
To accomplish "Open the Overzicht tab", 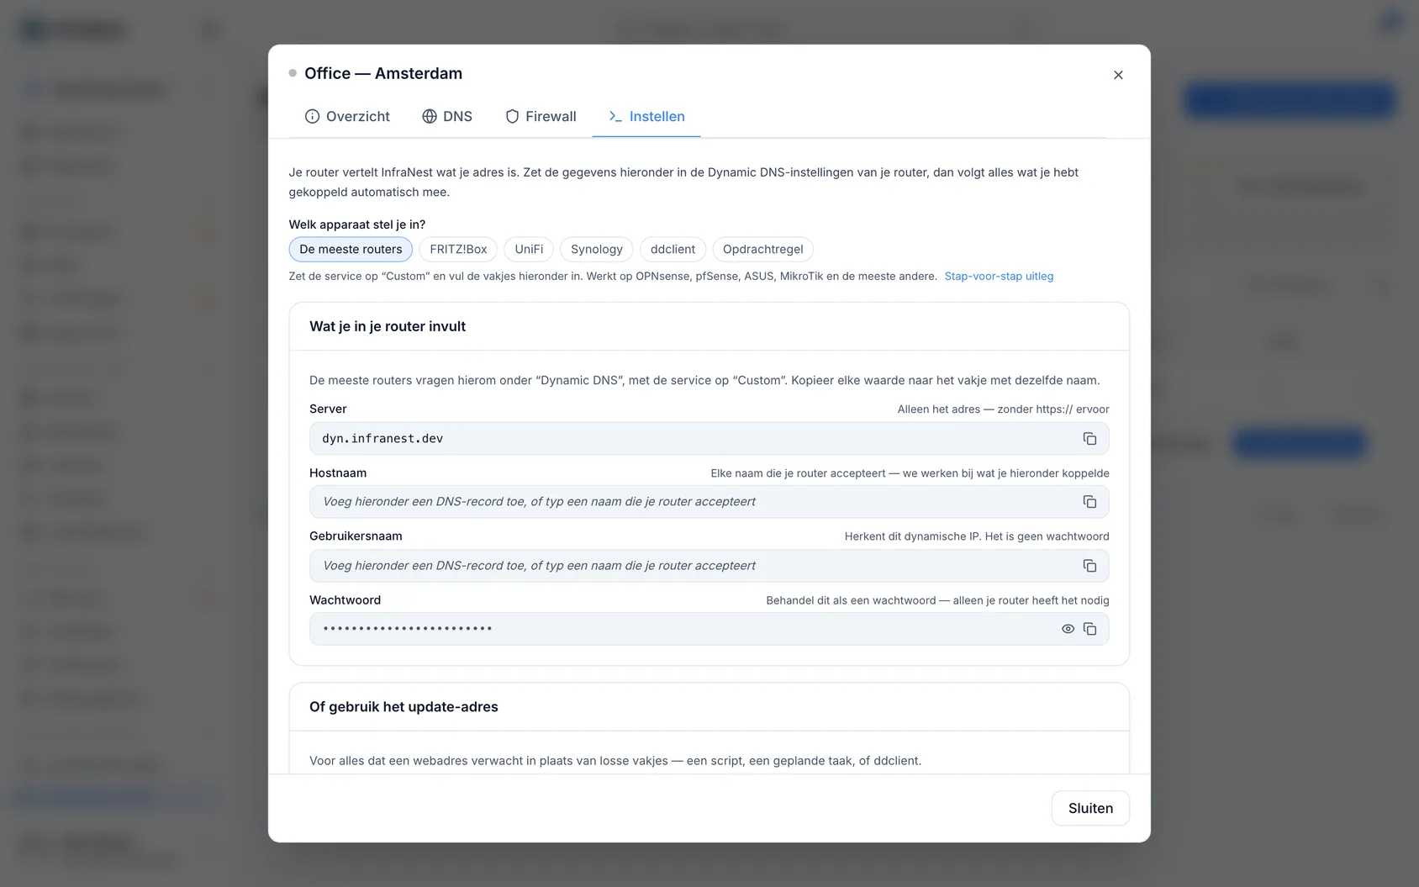I will pyautogui.click(x=347, y=116).
